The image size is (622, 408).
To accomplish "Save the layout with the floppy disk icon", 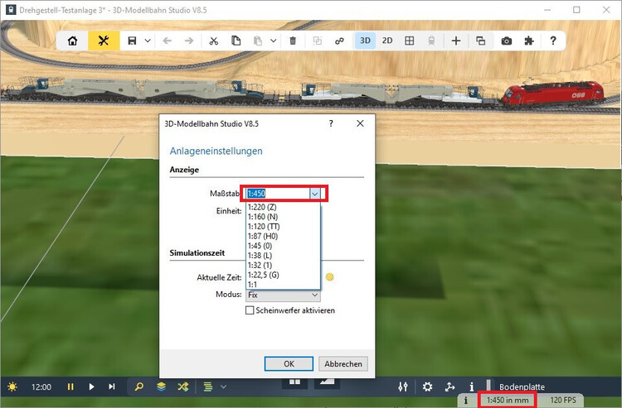I will [132, 41].
